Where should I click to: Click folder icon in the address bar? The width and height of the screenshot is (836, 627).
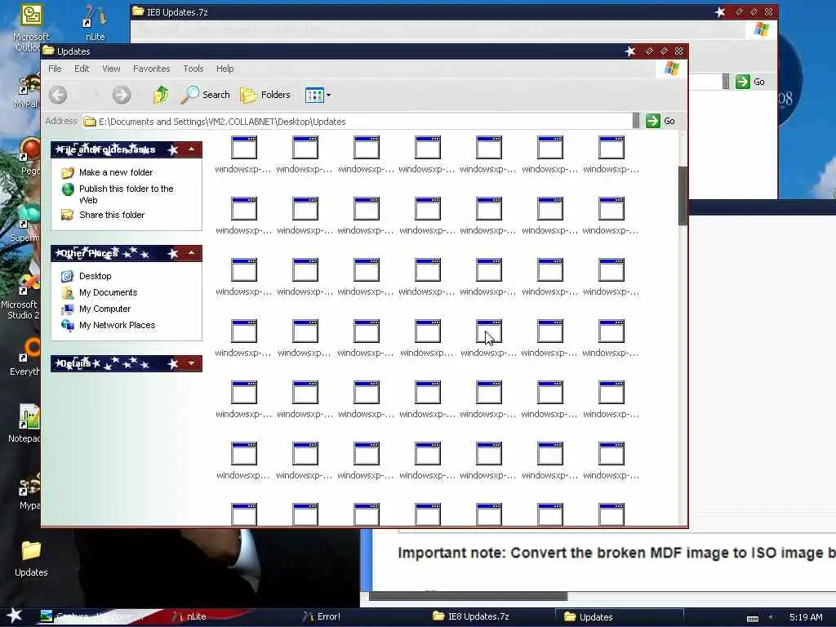(90, 122)
